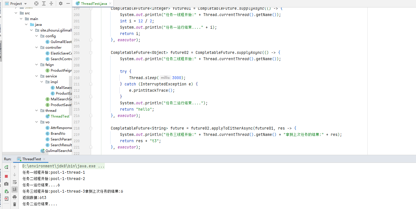Click fold end marker at line 216
Image resolution: width=416 pixels, height=209 pixels.
coord(91,116)
